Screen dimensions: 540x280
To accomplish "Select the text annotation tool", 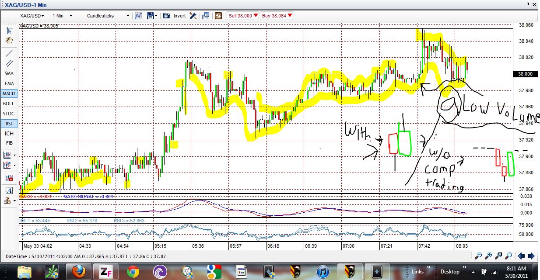I will coord(9,190).
